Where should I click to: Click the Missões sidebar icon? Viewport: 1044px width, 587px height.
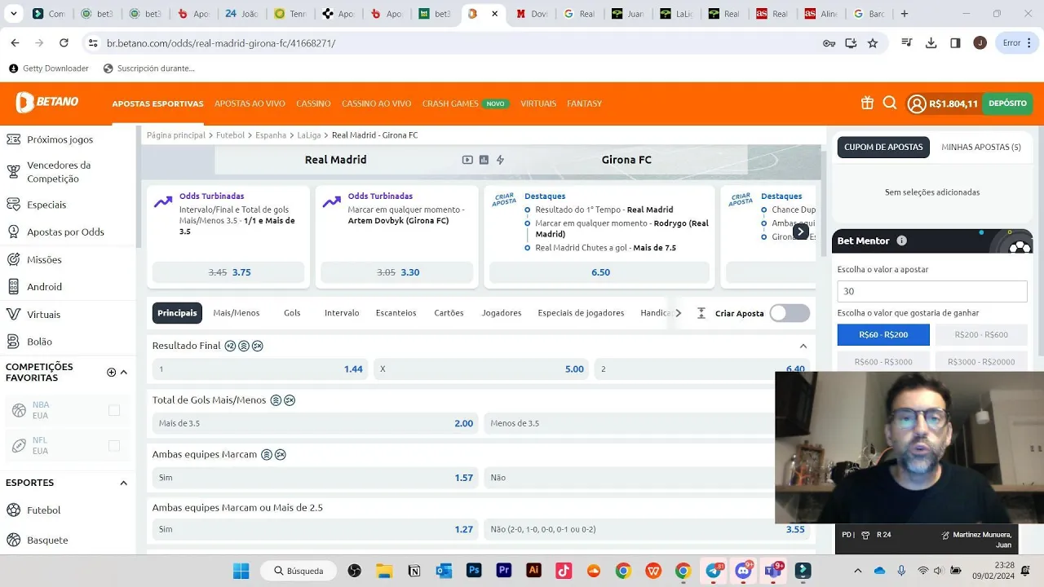click(x=13, y=259)
